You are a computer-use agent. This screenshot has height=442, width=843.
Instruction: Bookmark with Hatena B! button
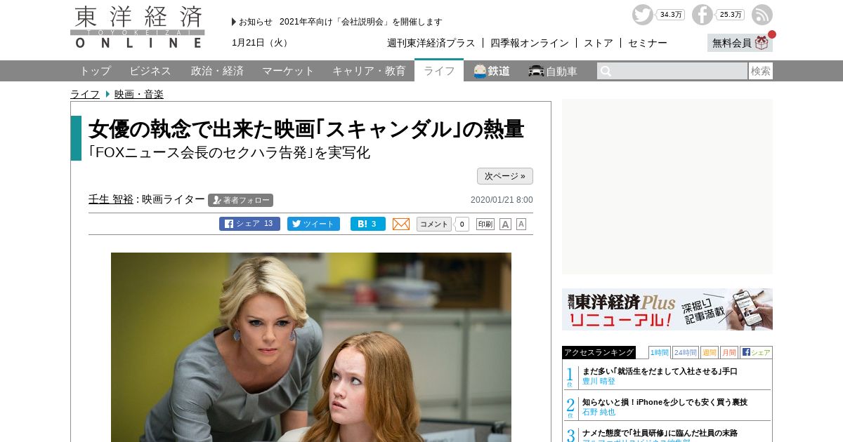(x=368, y=224)
